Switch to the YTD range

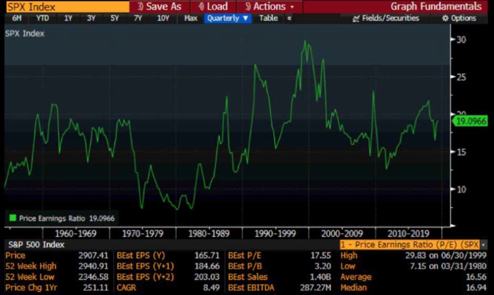coord(42,18)
